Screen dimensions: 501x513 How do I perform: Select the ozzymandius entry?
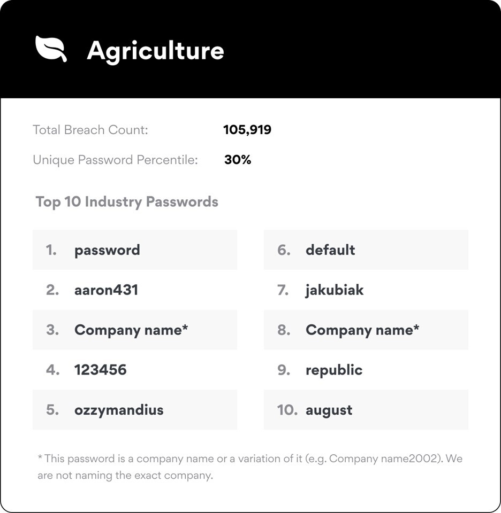[x=135, y=410]
